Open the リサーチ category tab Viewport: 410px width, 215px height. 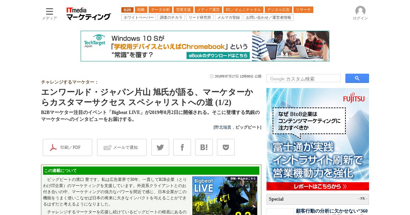pyautogui.click(x=303, y=10)
